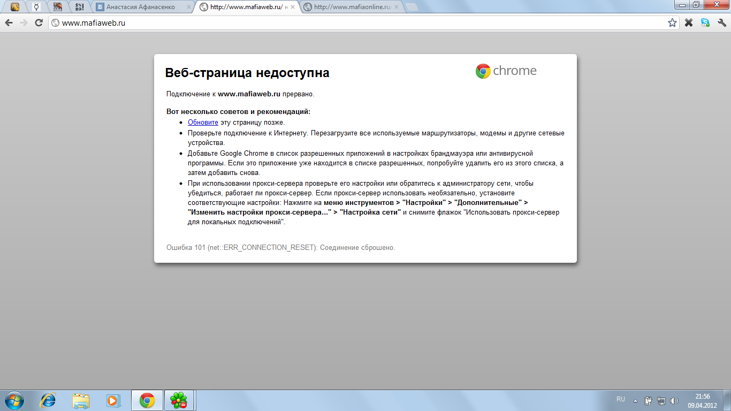Open Windows Media Player from the taskbar
Screen dimensions: 731x411
point(113,400)
